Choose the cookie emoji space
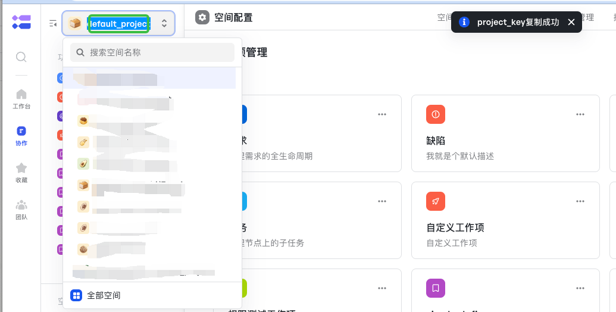The height and width of the screenshot is (312, 616). pos(83,249)
